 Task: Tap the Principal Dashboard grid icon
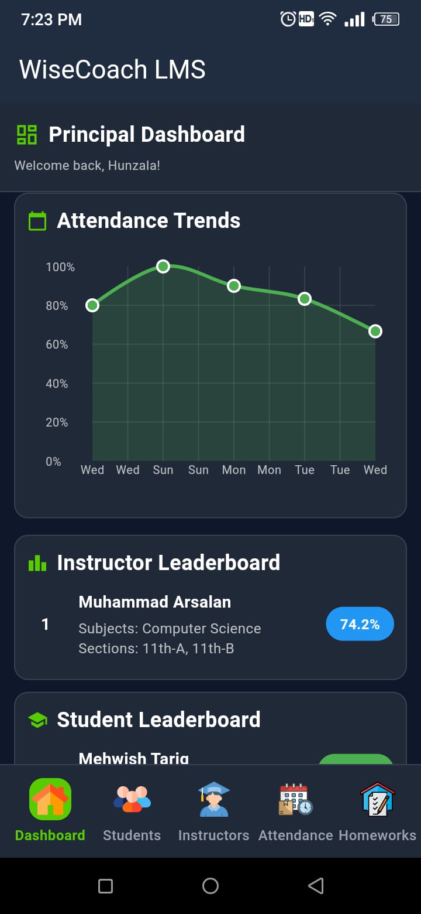coord(27,134)
